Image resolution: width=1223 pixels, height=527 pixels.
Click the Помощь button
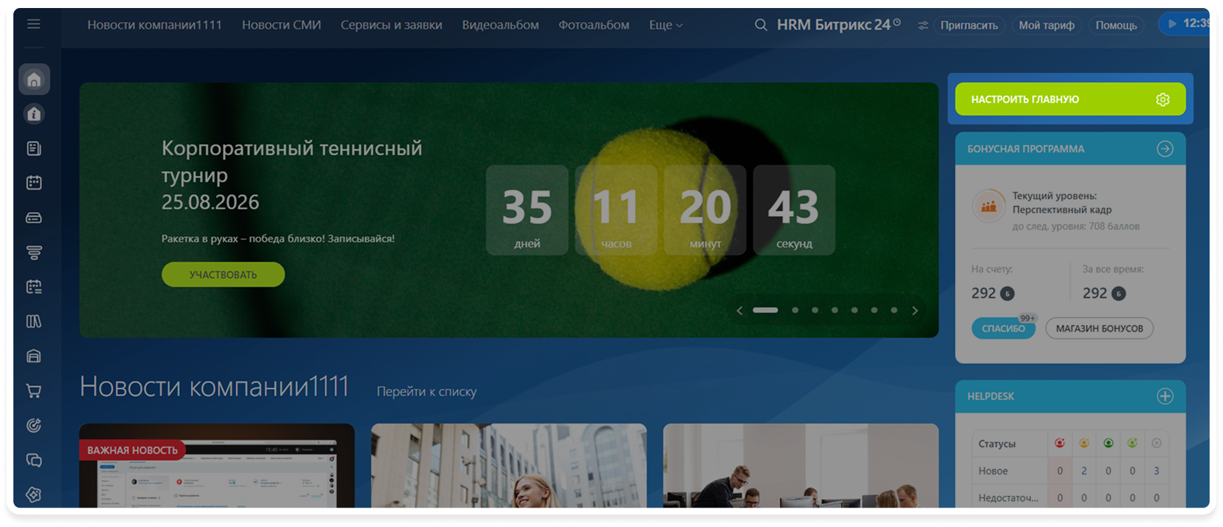point(1115,25)
